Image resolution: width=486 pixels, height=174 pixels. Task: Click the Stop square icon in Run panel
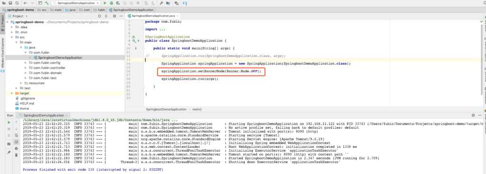coord(9,129)
